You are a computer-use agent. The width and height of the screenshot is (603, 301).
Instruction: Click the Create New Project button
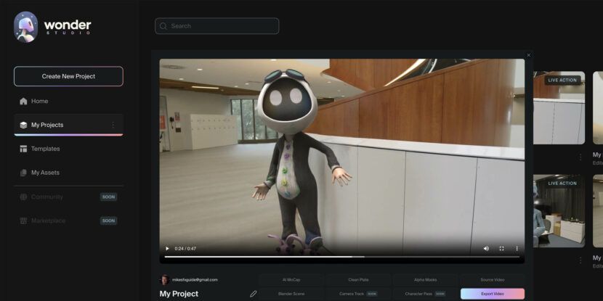tap(68, 76)
